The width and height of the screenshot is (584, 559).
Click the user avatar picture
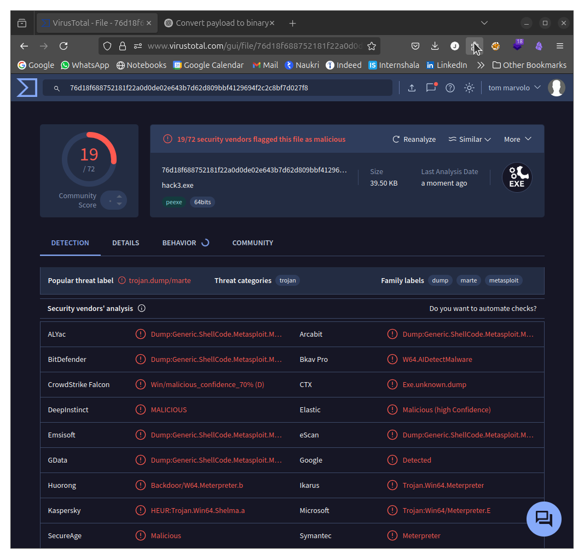[x=556, y=88]
